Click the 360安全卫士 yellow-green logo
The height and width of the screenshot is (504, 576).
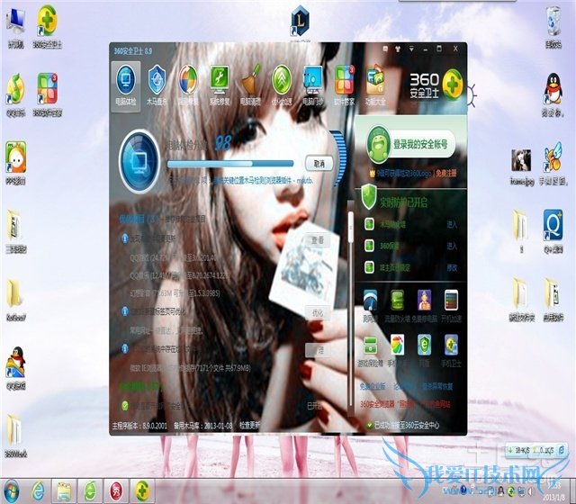(453, 85)
